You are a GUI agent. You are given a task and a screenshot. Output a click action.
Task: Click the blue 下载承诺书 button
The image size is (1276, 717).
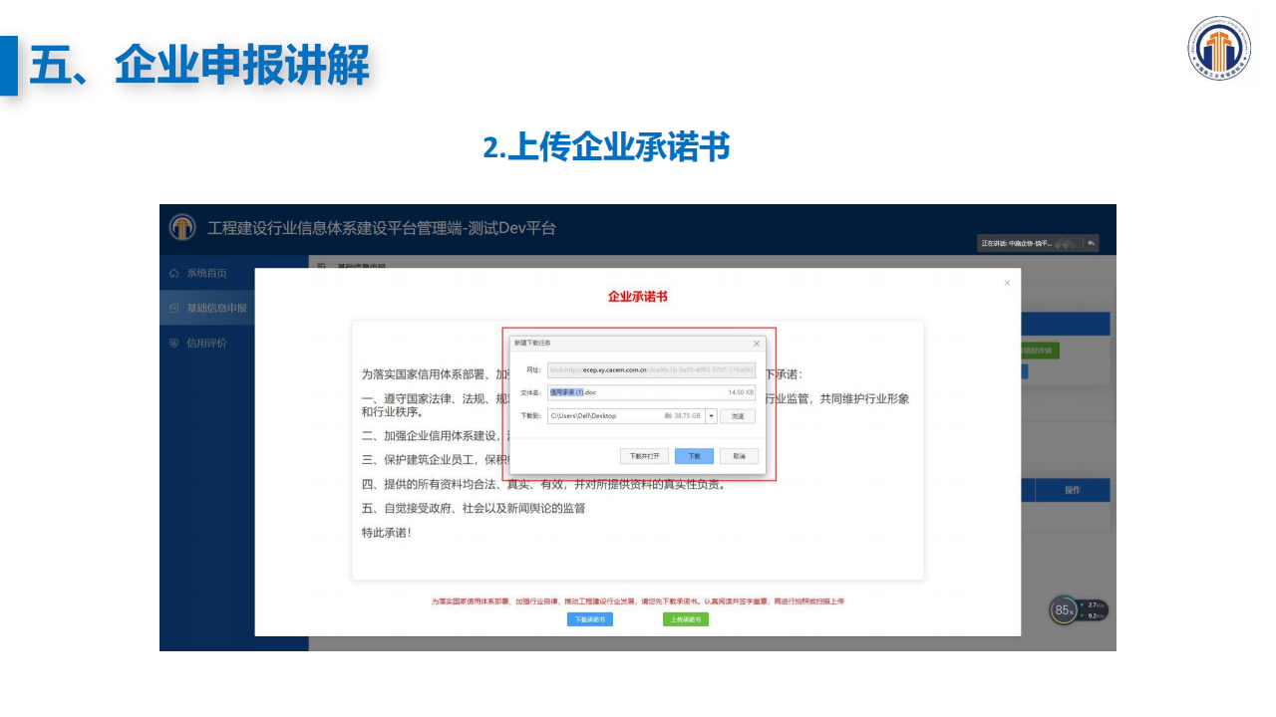pos(590,619)
